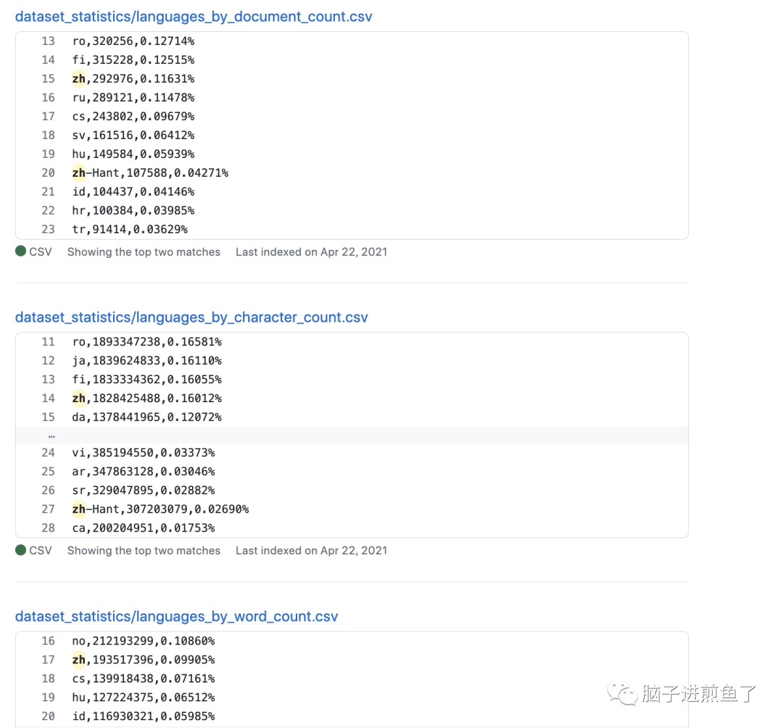Select highlighted zh match on line 14 of character counts
This screenshot has width=783, height=728.
(80, 398)
